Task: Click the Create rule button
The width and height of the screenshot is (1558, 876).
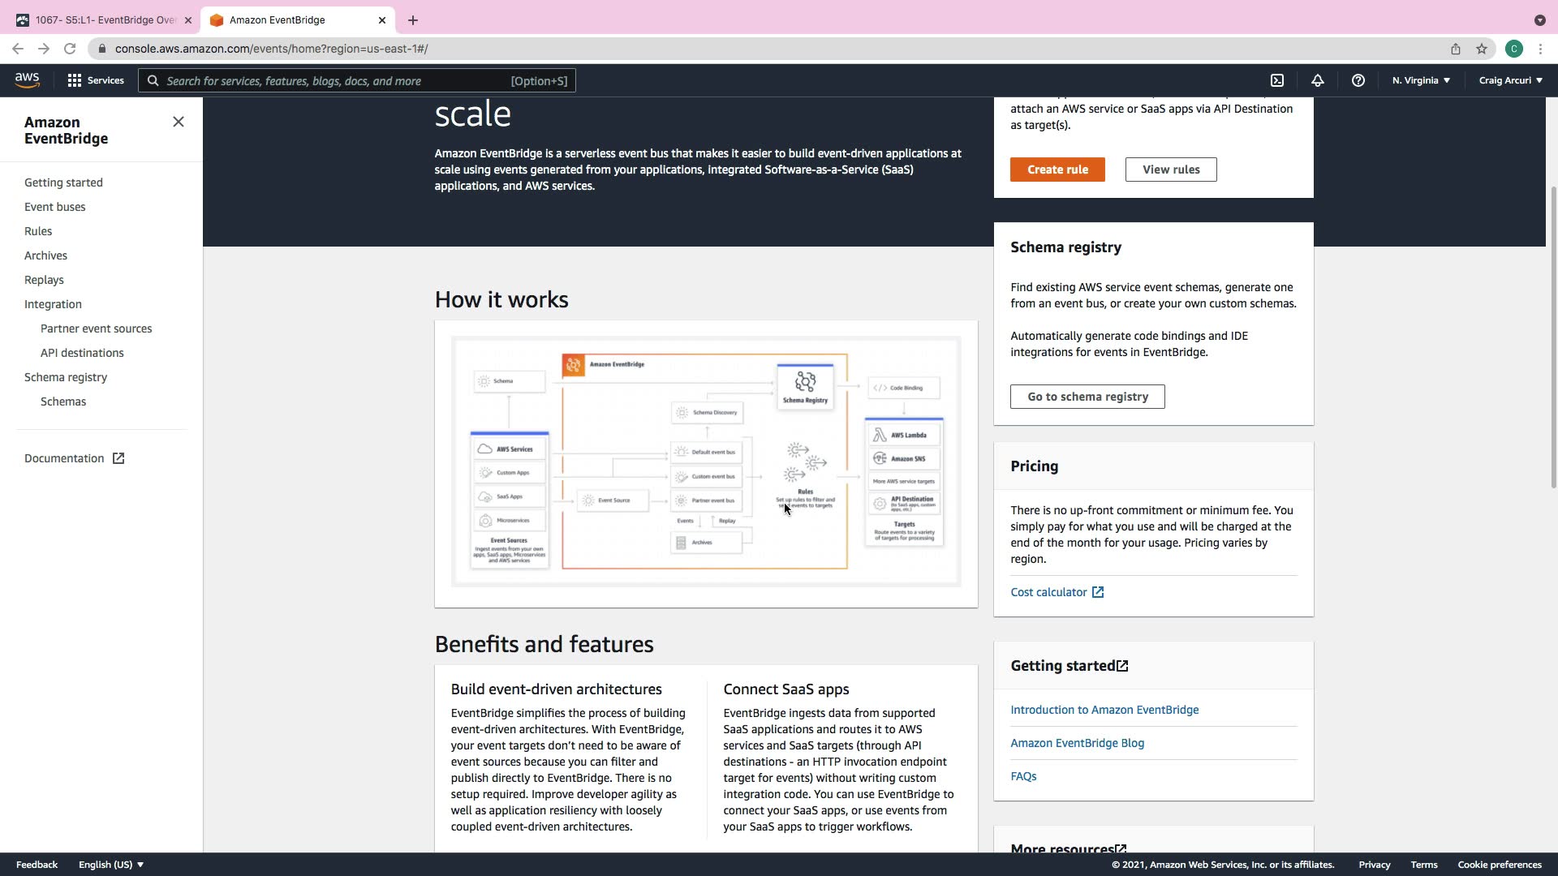Action: coord(1057,170)
